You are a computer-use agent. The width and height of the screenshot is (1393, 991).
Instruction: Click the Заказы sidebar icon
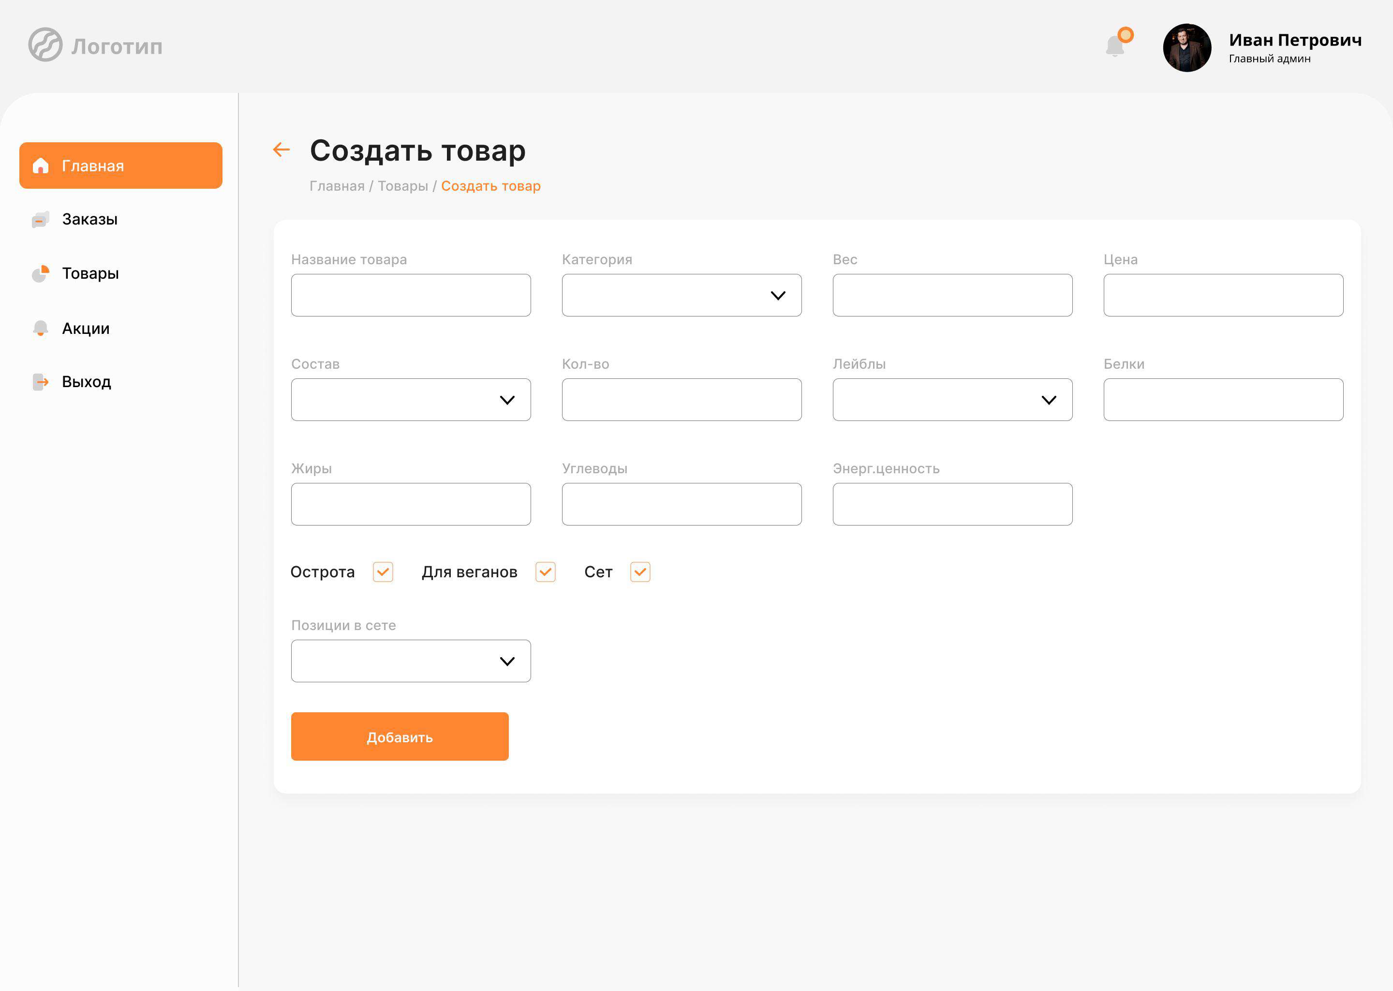coord(40,220)
